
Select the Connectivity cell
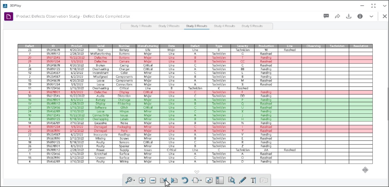(x=100, y=115)
